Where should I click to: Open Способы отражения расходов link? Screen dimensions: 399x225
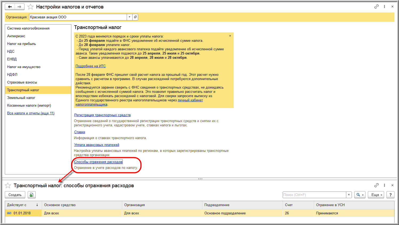98,162
